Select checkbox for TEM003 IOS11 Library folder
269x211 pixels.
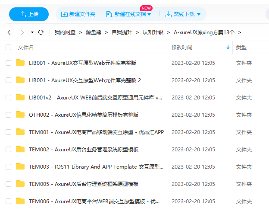(x=9, y=166)
